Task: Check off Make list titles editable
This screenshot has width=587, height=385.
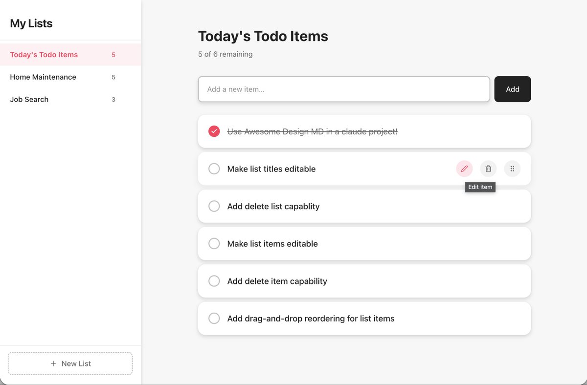Action: pyautogui.click(x=214, y=169)
